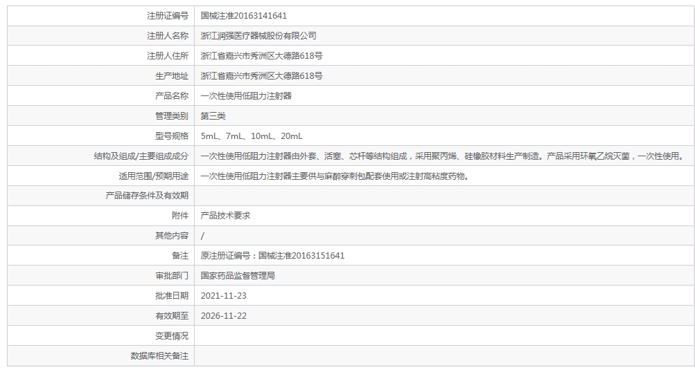Screen dimensions: 695x372
Task: Select registration number 国械注准20163141641
Action: pyautogui.click(x=243, y=16)
